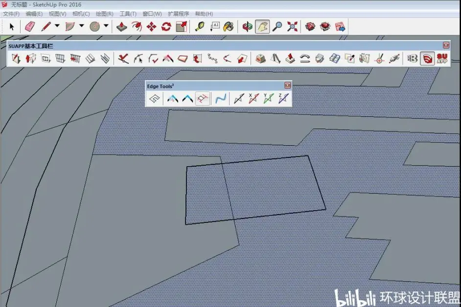Select the Move tool with four arrows
The image size is (461, 307).
pyautogui.click(x=151, y=26)
